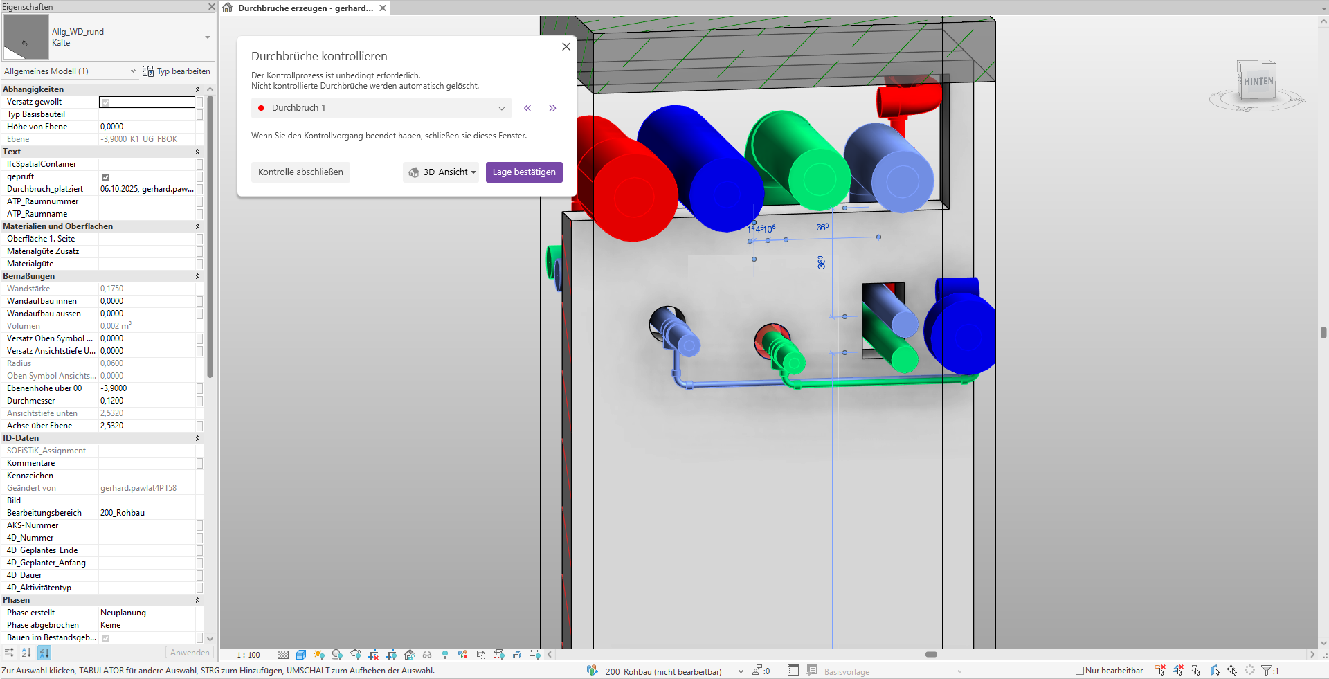Toggle the 'geprüft' checkbox

coord(106,177)
